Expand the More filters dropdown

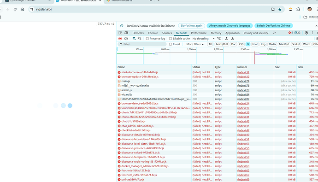coord(195,44)
